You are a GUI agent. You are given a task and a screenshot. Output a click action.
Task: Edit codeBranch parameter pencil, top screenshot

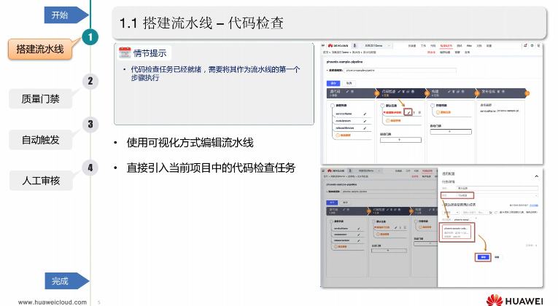[x=365, y=121]
